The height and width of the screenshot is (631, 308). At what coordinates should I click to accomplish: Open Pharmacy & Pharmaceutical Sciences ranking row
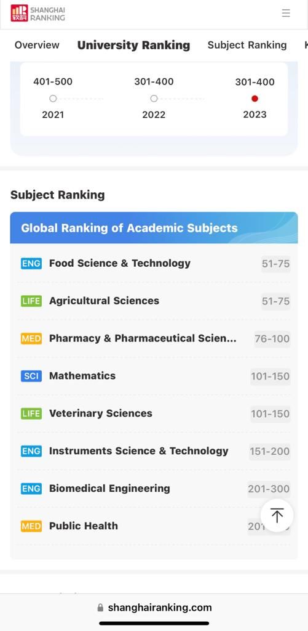pyautogui.click(x=154, y=338)
